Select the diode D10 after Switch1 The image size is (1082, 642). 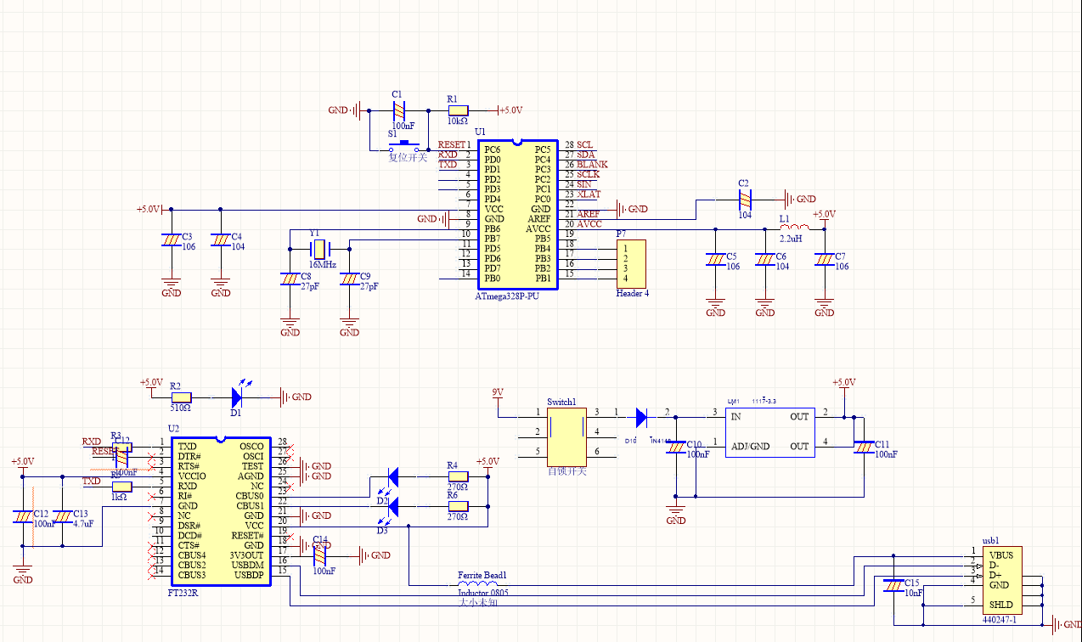click(x=640, y=416)
